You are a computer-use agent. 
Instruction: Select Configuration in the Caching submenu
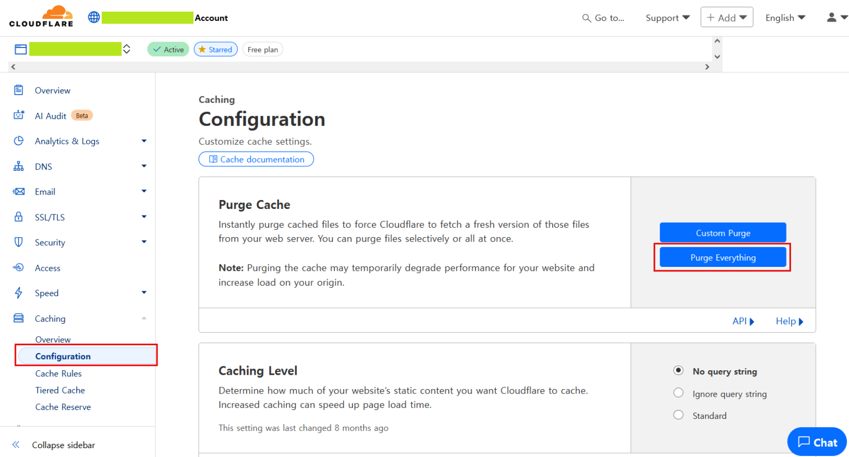86,356
